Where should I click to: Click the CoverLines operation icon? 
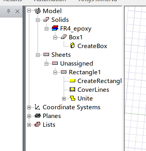point(72,89)
